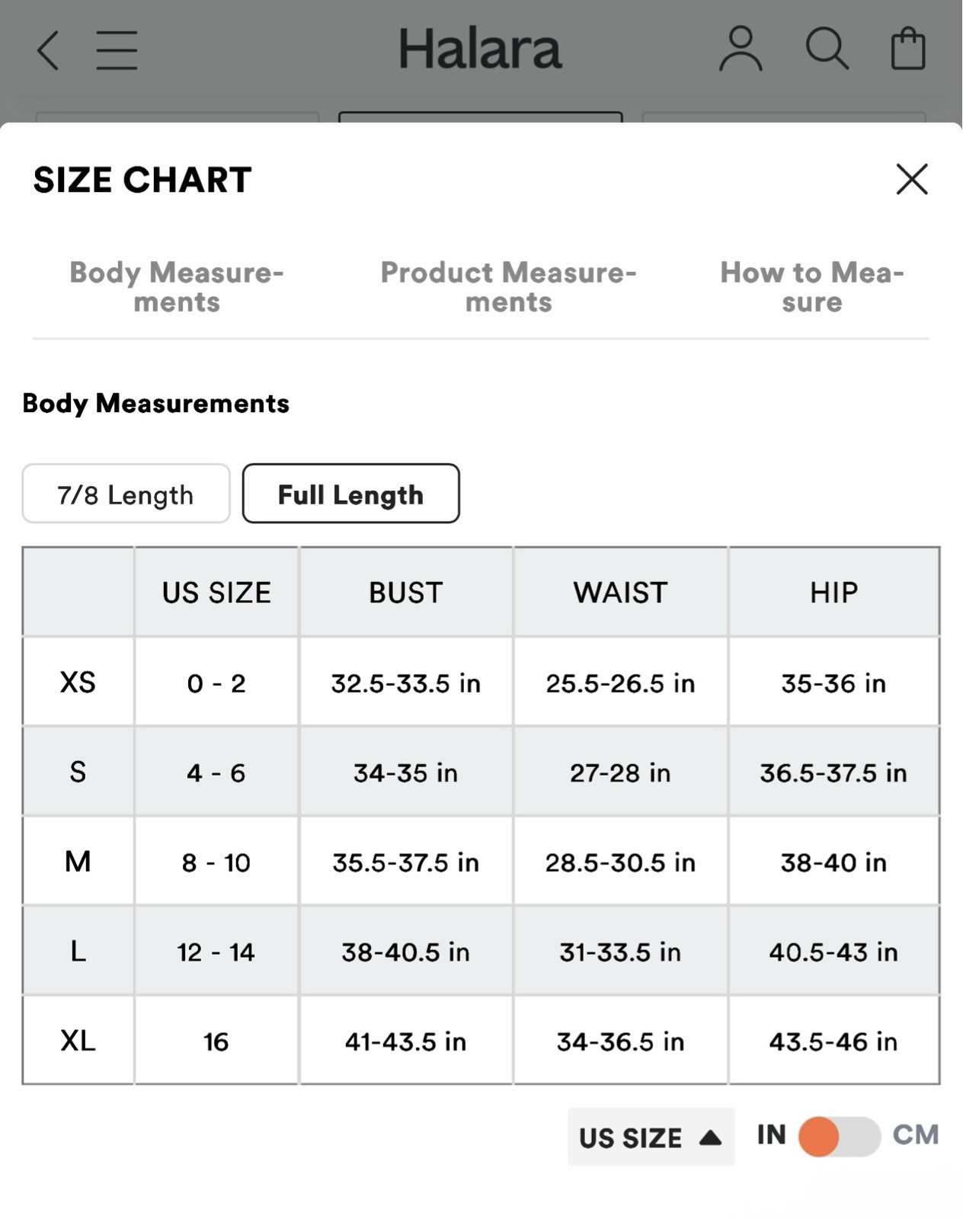Select the XL size row label
This screenshot has width=963, height=1219.
coord(78,1041)
